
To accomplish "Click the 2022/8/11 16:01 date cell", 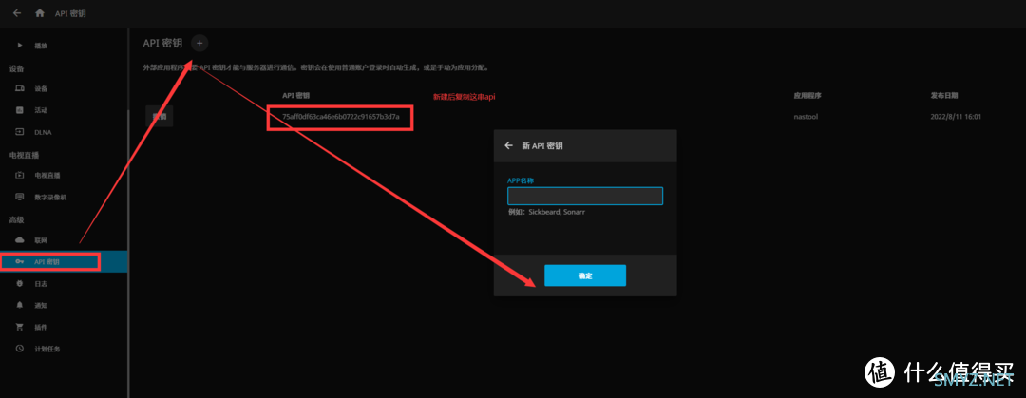I will pos(956,117).
